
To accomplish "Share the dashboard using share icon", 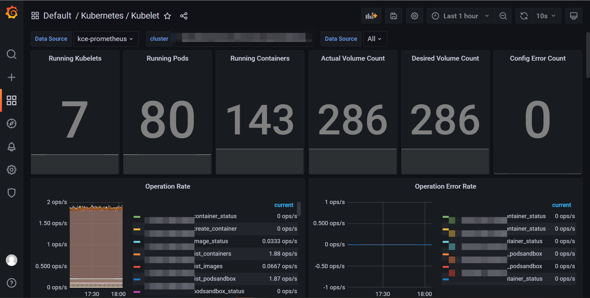I will [x=184, y=16].
